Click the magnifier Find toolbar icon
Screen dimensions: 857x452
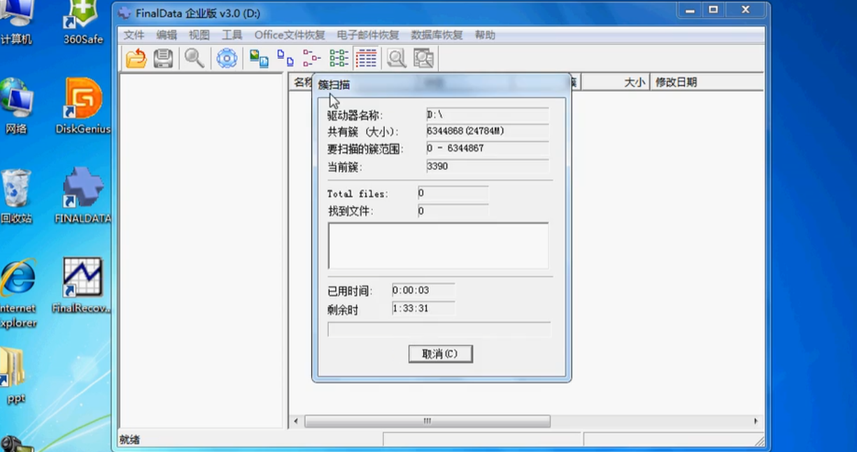[x=194, y=59]
